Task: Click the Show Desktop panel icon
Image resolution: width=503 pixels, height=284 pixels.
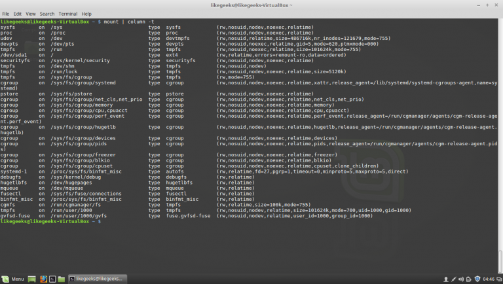Action: 31,279
